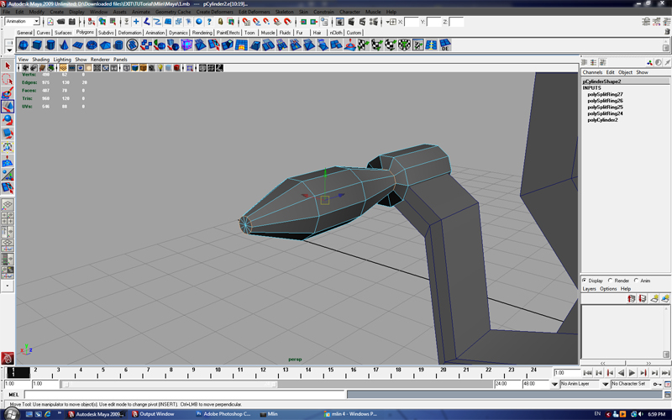Select the Anim radio button
The height and width of the screenshot is (420, 672).
pos(636,281)
